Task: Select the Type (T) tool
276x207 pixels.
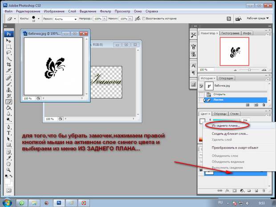Action: tap(8, 133)
